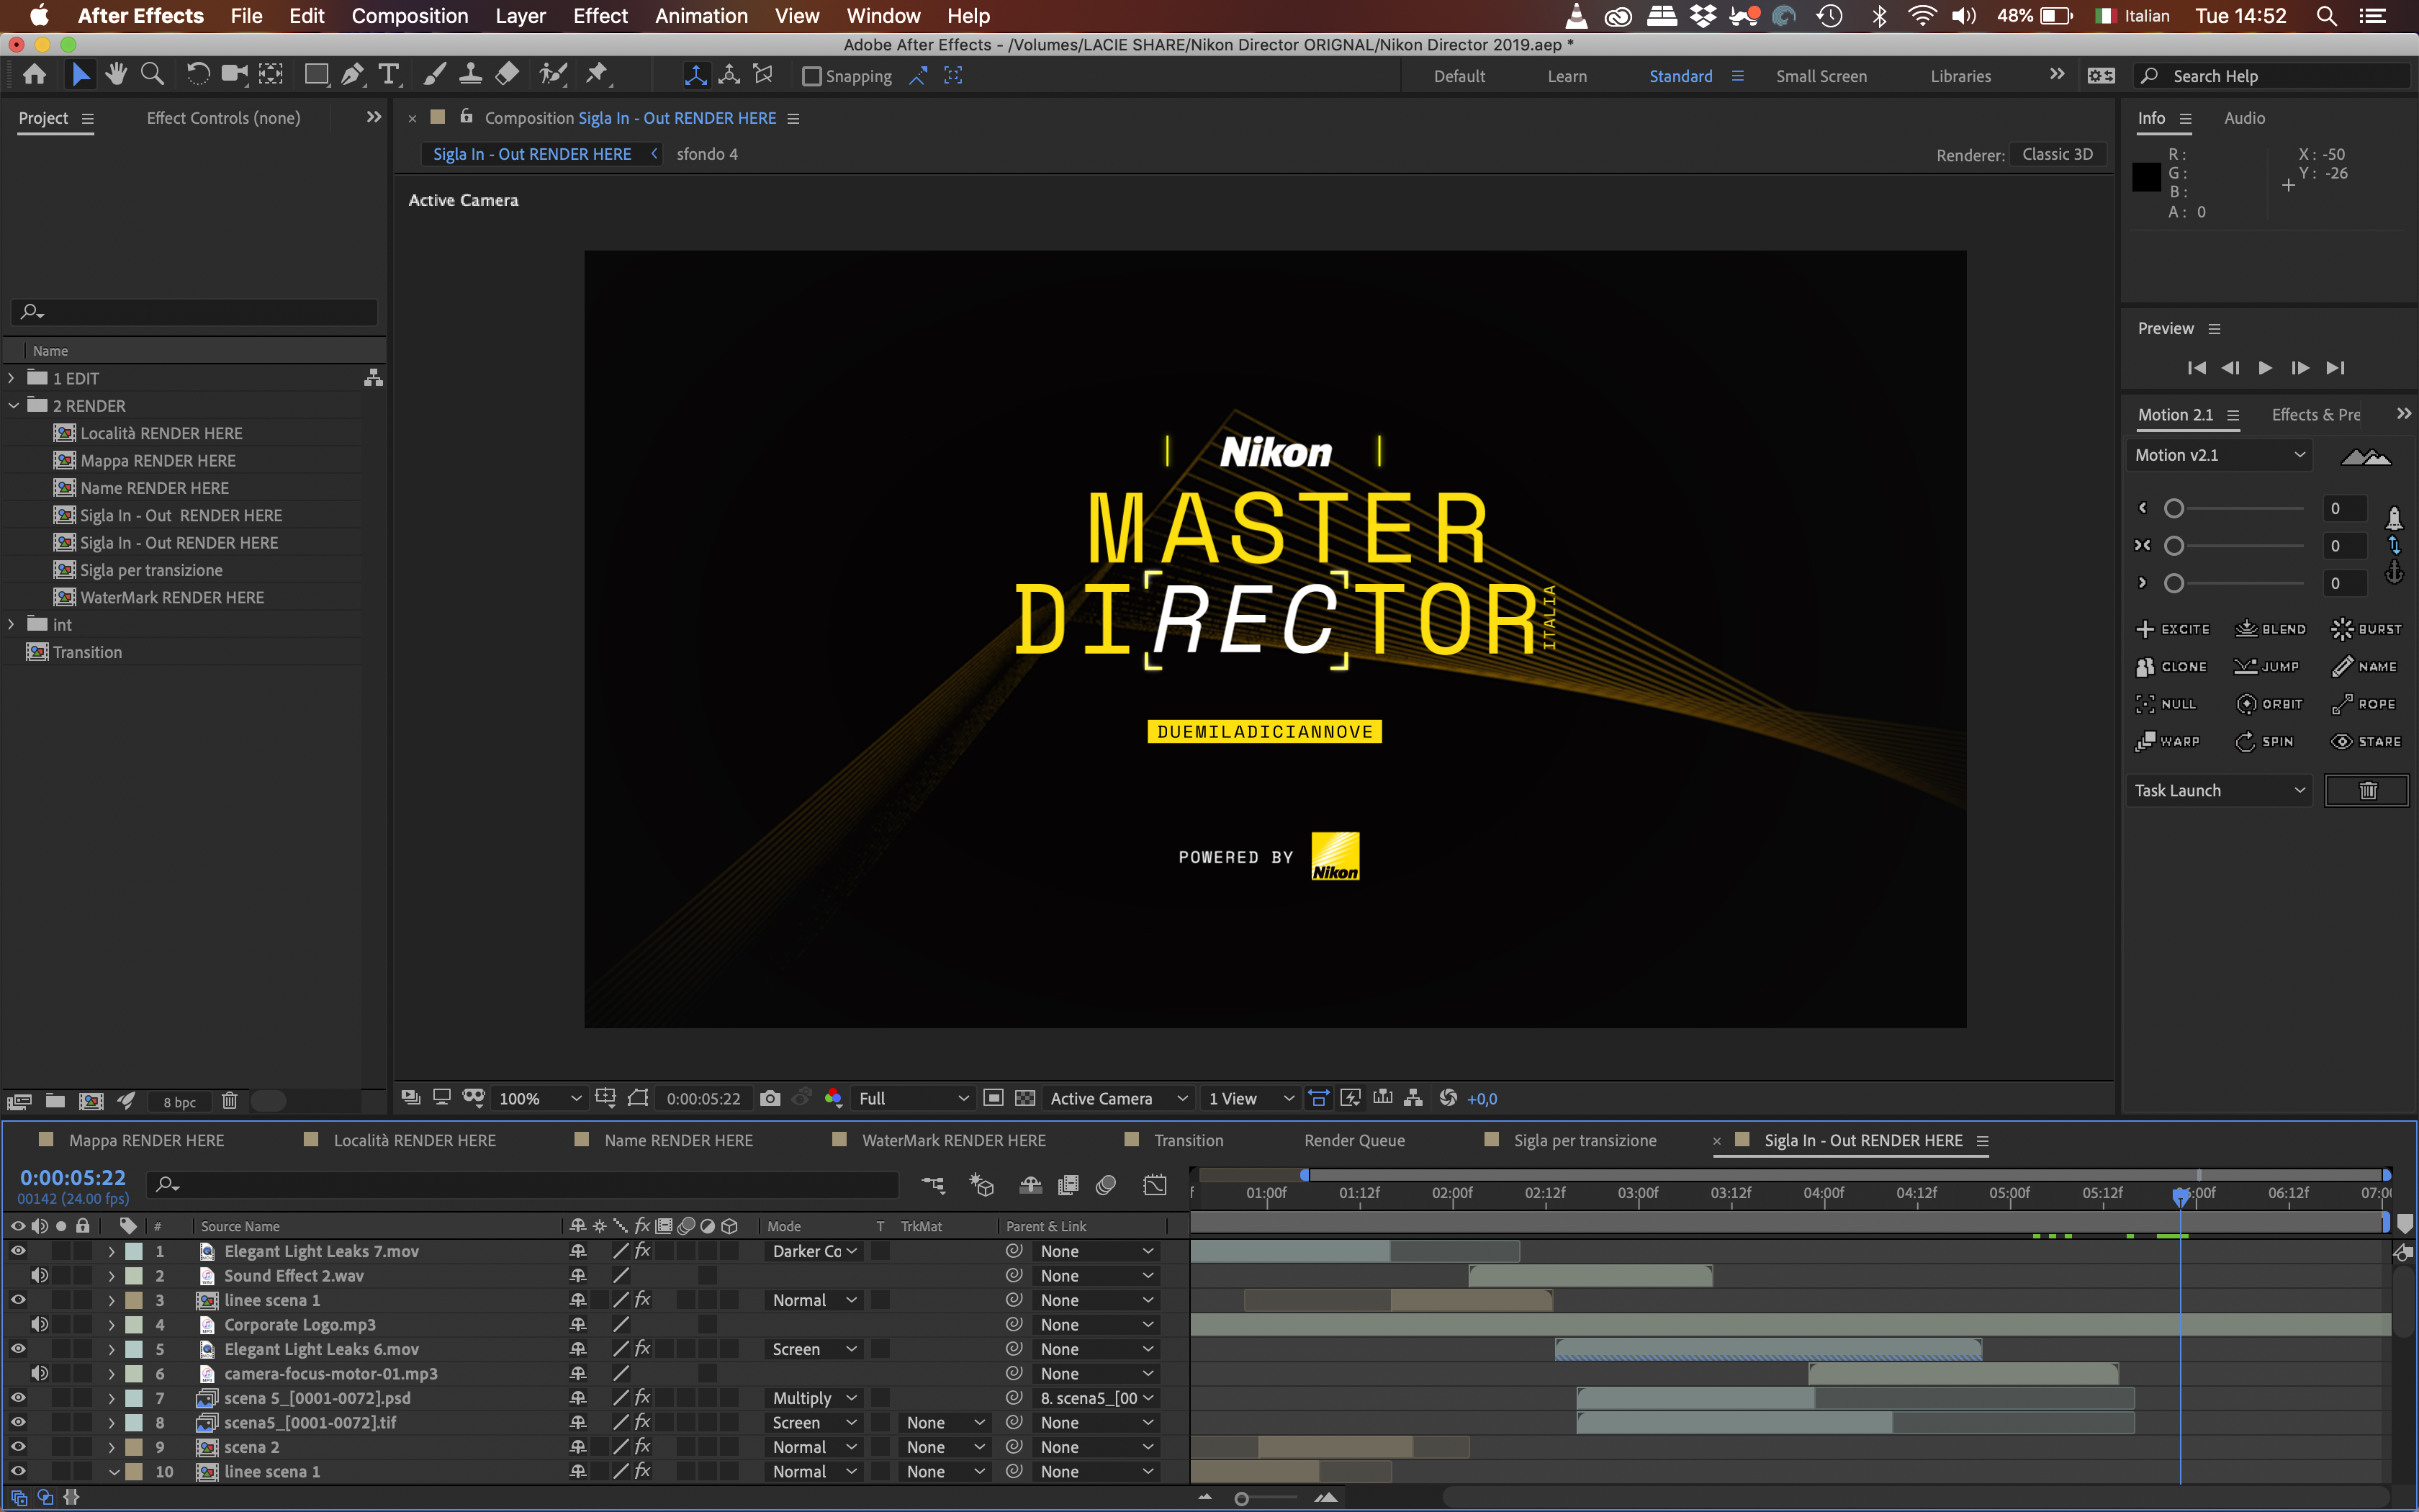
Task: Click the Search Help field
Action: click(x=2272, y=76)
